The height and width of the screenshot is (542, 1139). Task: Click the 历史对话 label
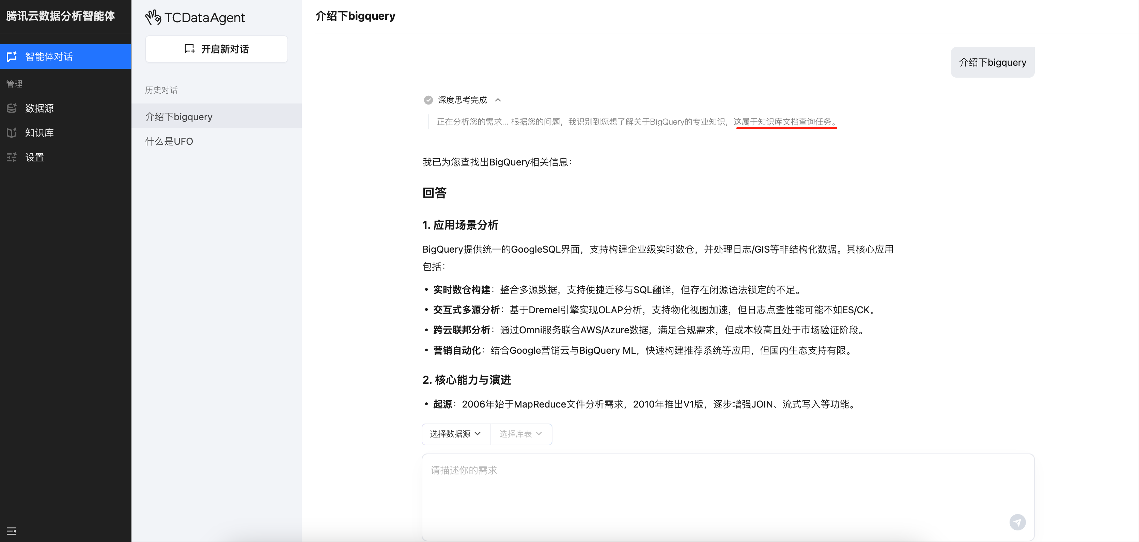(161, 90)
